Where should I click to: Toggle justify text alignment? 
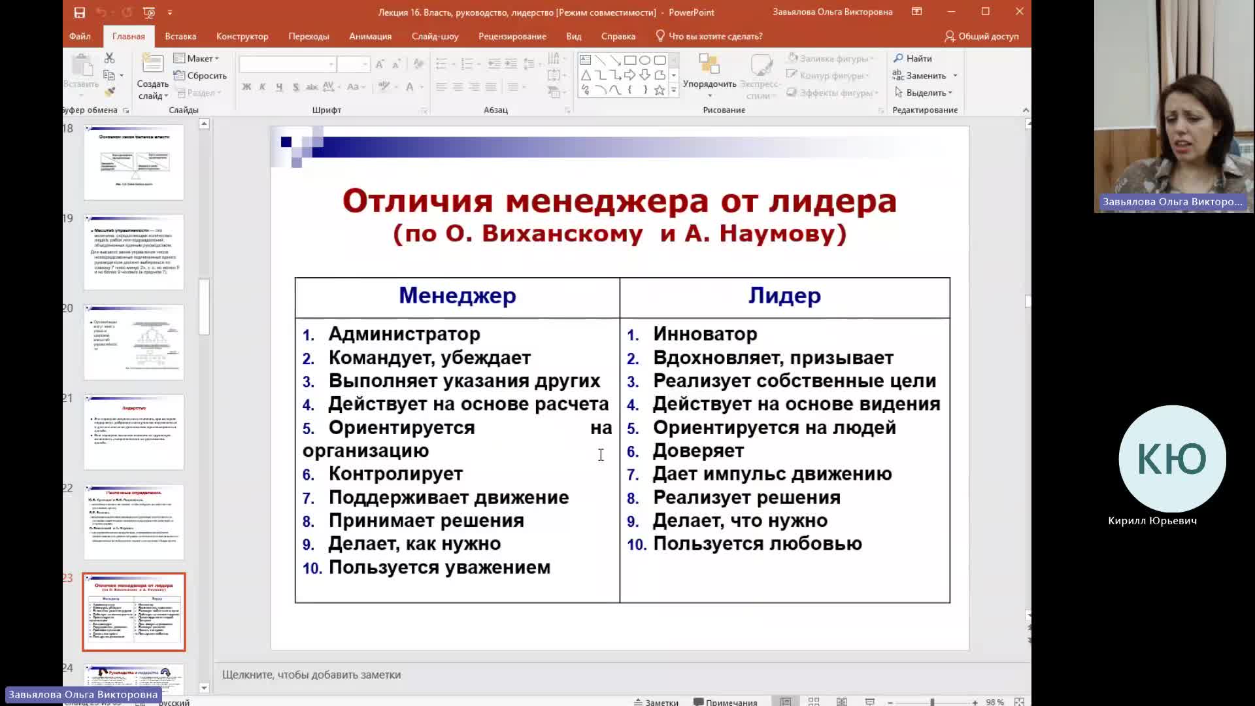(x=491, y=86)
